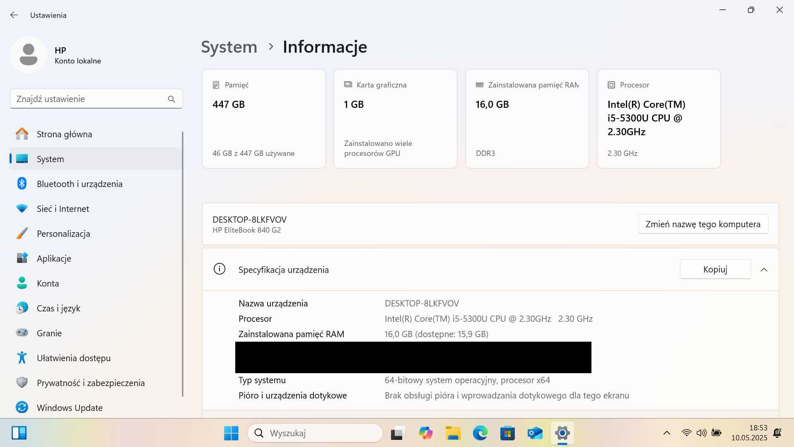The width and height of the screenshot is (794, 447).
Task: Click the 'Pióro i urządzenia dotykowe' label
Action: tap(293, 396)
